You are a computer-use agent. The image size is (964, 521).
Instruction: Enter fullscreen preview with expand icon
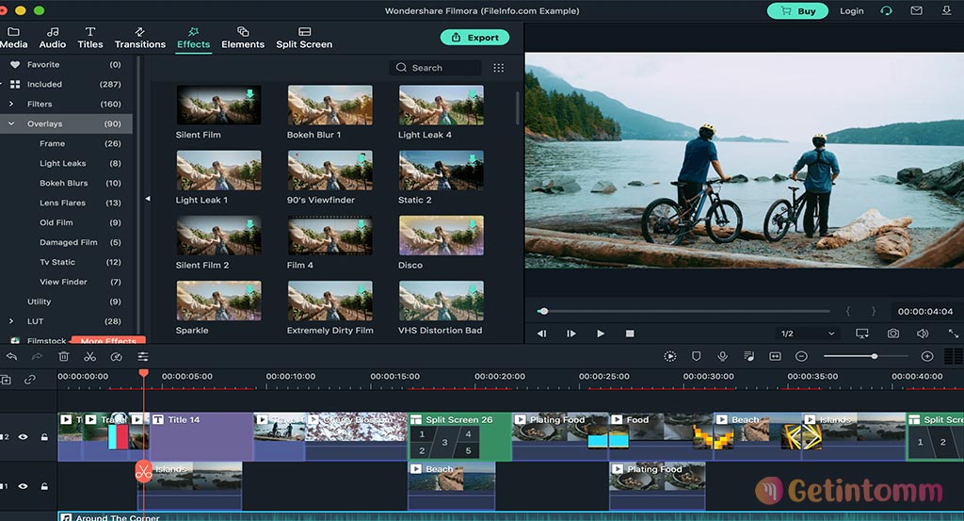click(953, 334)
